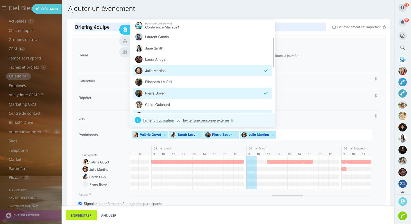
Task: Open the recent contacts tab icon in picker
Action: point(125,30)
